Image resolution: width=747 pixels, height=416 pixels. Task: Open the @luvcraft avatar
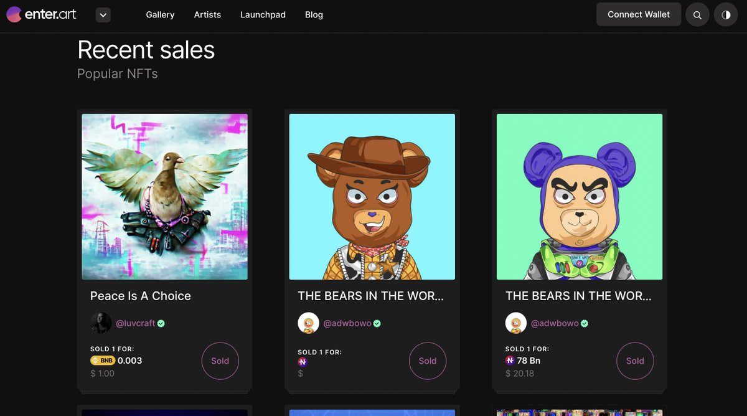[101, 323]
